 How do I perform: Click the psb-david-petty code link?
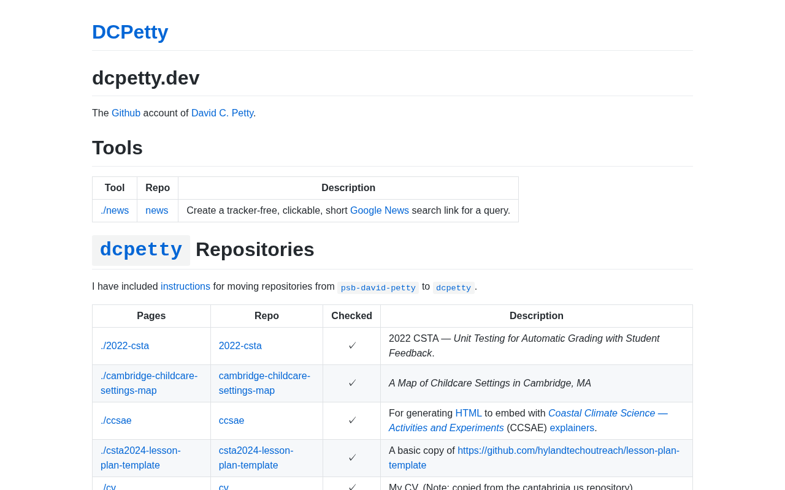point(378,288)
